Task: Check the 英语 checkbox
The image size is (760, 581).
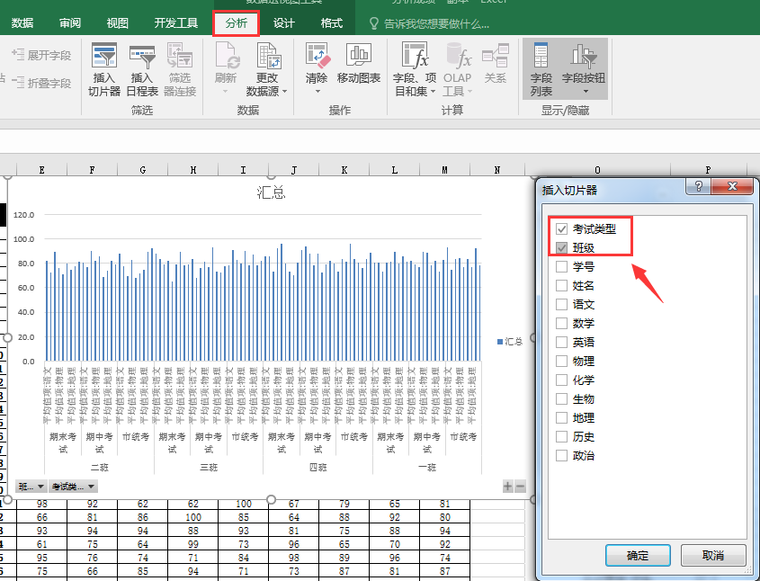Action: [x=562, y=342]
